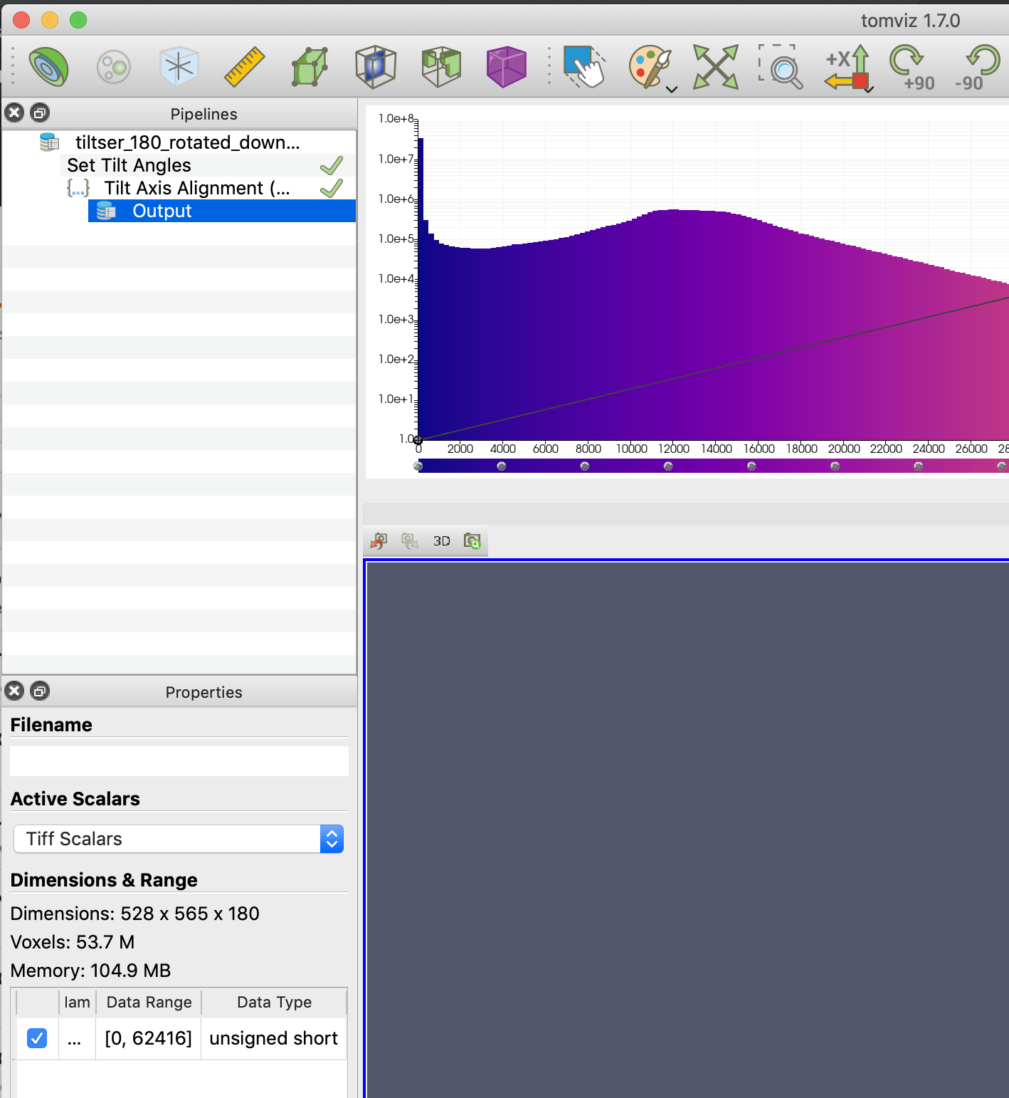Viewport: 1009px width, 1098px height.
Task: Click the +X axis orientation icon
Action: tap(845, 66)
